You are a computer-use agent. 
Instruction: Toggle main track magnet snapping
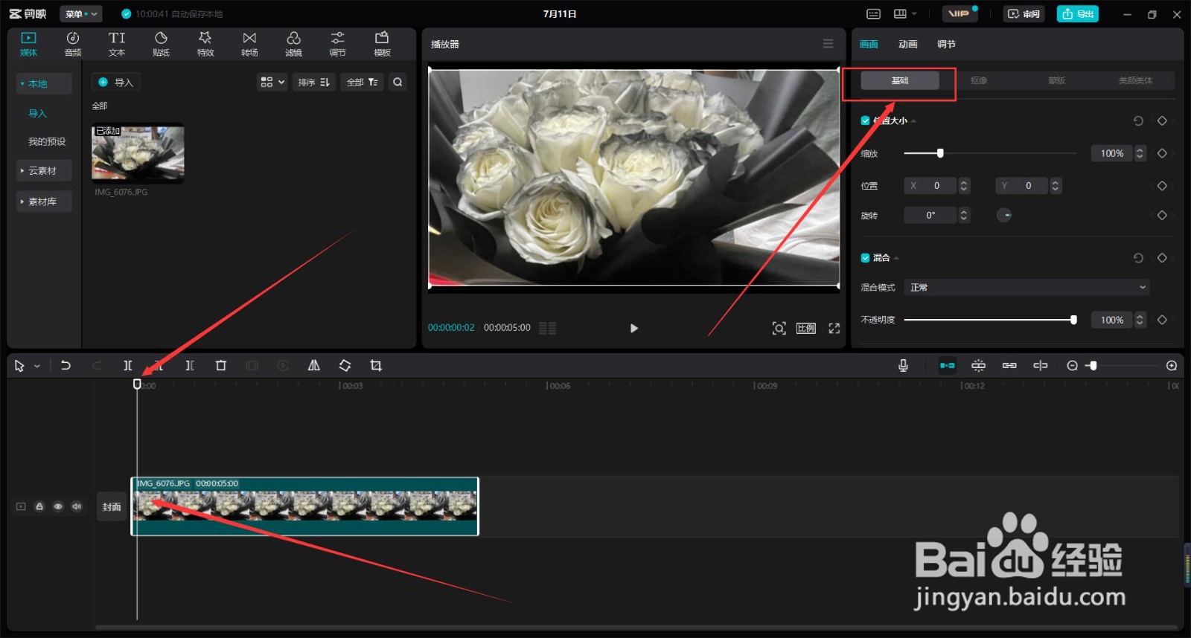click(x=947, y=365)
